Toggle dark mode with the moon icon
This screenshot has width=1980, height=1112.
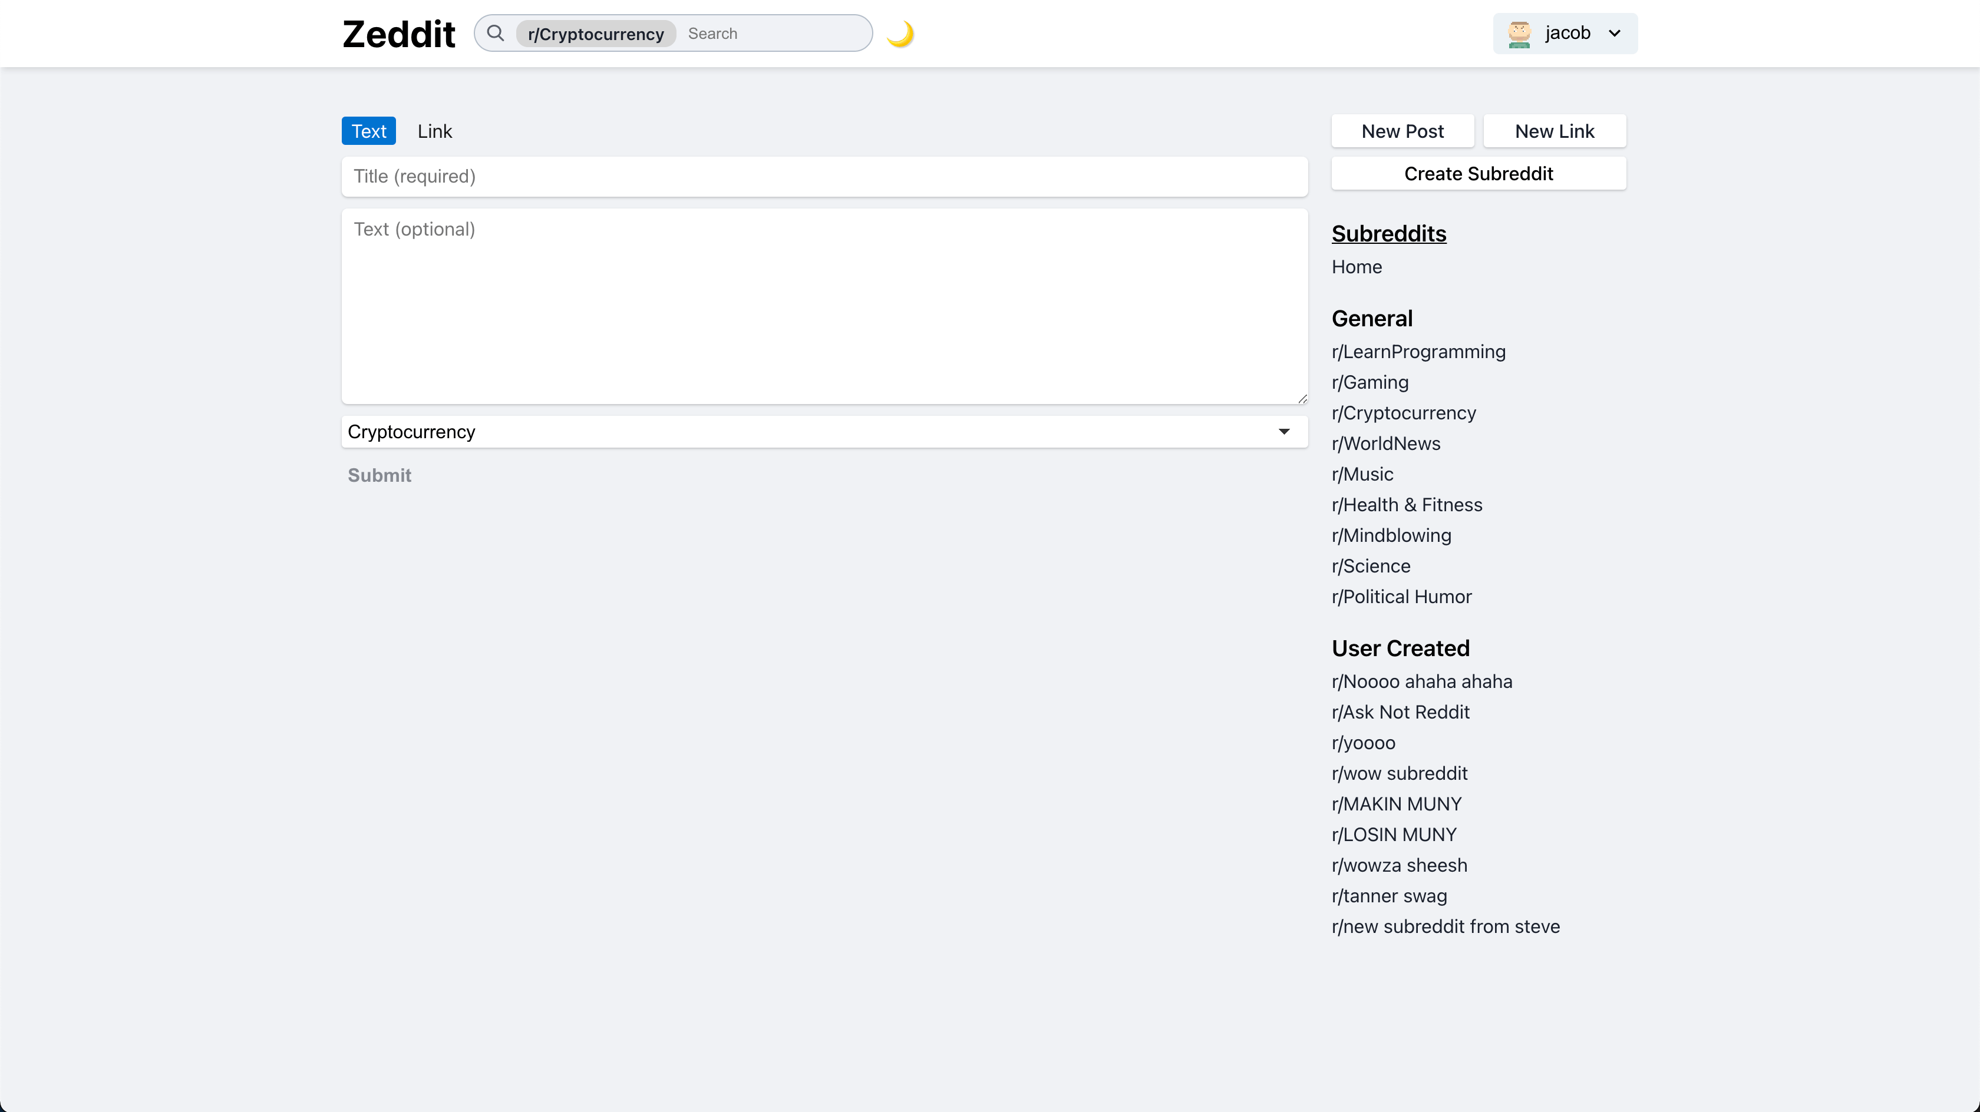coord(900,34)
